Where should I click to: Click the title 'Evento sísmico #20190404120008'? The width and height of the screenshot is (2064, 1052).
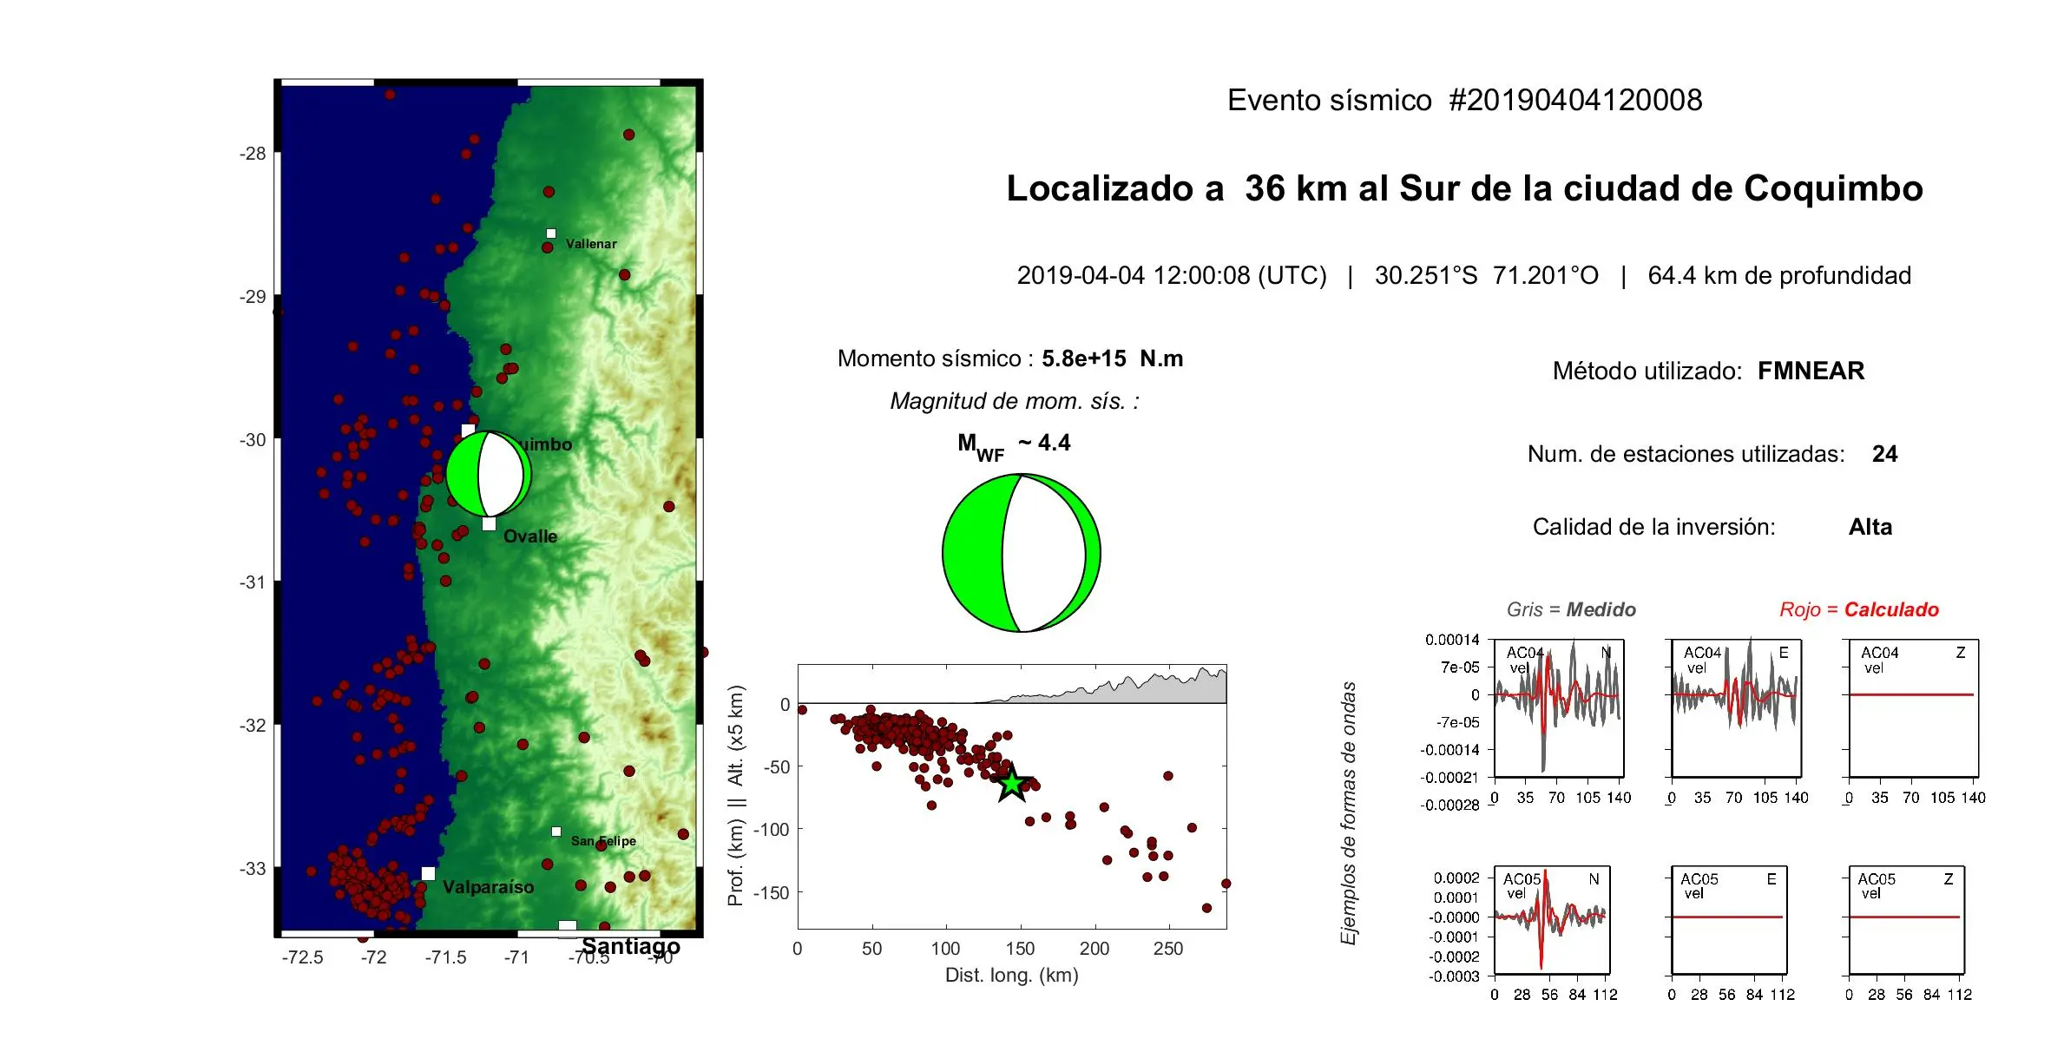(1464, 101)
